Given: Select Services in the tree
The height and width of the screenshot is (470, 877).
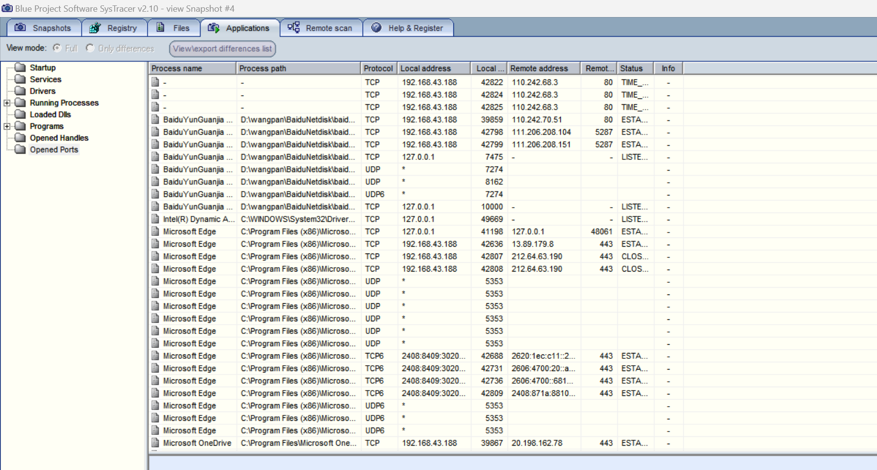Looking at the screenshot, I should [45, 79].
